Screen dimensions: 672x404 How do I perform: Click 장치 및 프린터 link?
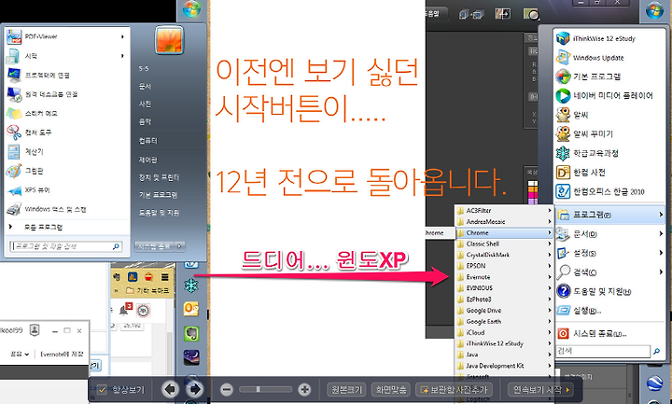coord(159,177)
